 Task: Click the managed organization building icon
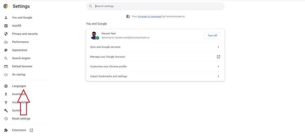pos(128,16)
